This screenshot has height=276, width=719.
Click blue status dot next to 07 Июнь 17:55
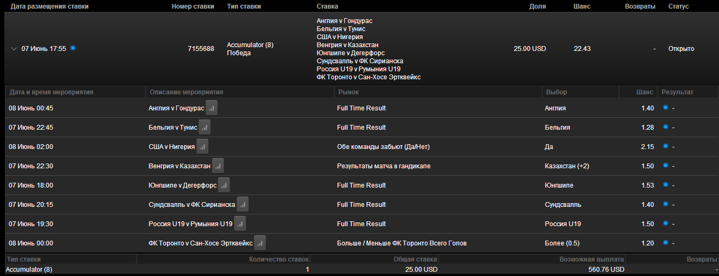click(x=73, y=48)
